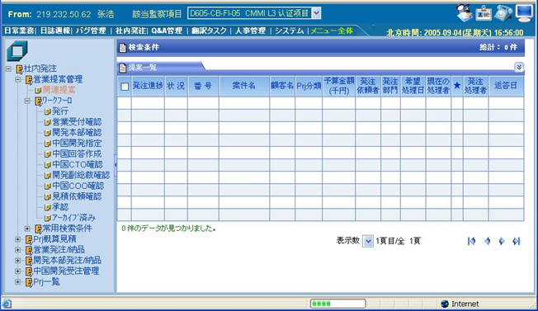538x311 pixels.
Task: Open the システム menu
Action: click(290, 31)
